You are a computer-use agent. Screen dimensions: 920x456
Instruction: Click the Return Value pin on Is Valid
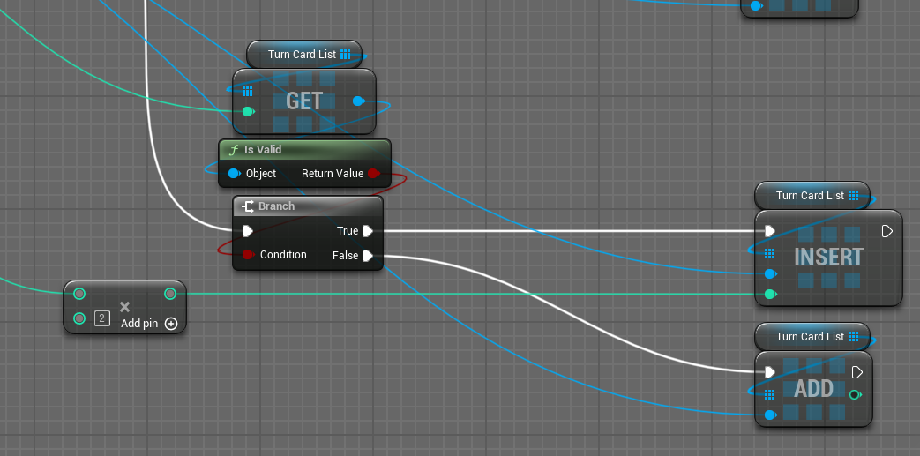coord(373,174)
